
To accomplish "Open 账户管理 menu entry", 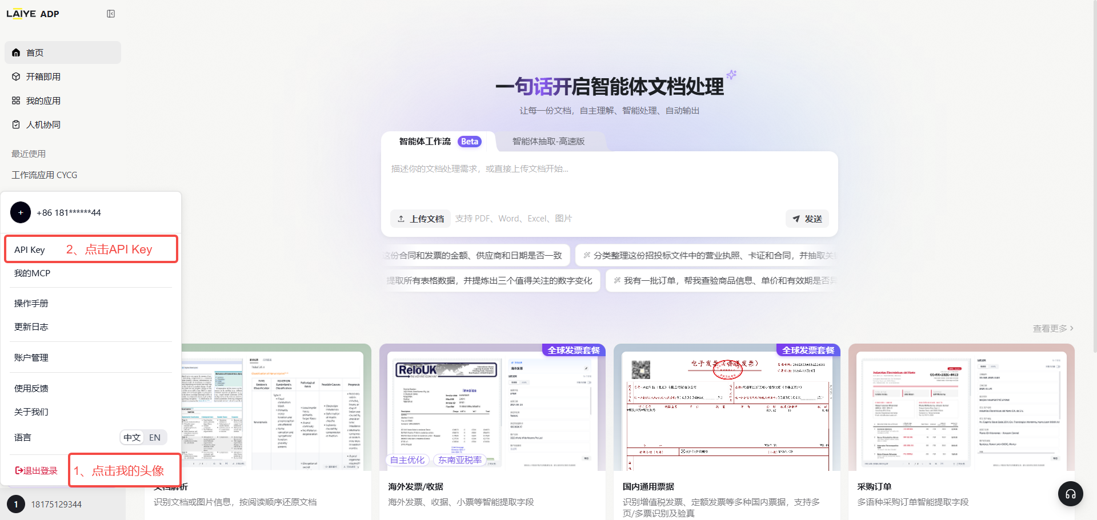I will [91, 357].
